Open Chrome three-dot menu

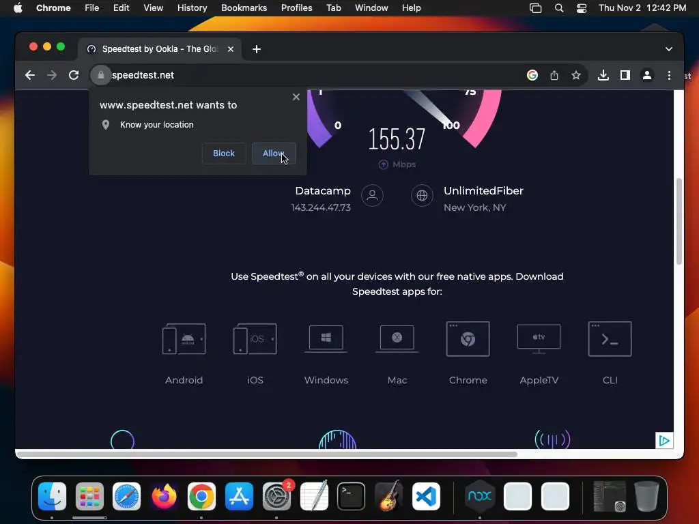coord(669,75)
